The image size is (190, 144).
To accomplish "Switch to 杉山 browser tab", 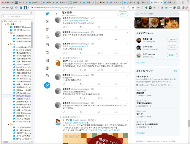I will coord(102,2).
